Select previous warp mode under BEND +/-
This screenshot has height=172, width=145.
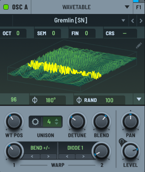click(32, 156)
